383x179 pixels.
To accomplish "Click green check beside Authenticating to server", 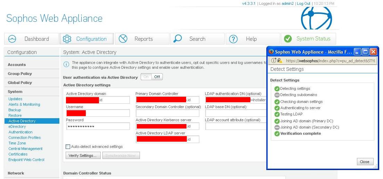I will point(277,108).
